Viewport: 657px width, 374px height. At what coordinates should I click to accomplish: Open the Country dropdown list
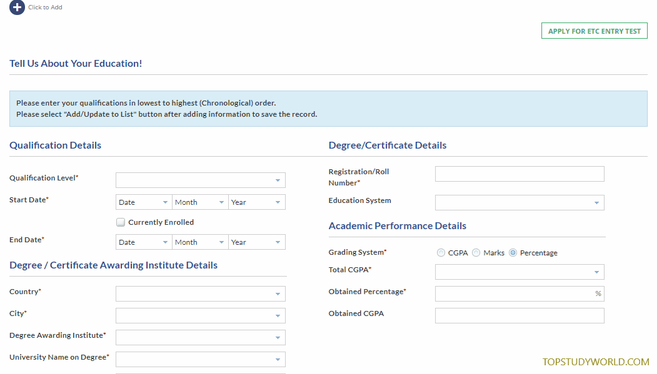[x=200, y=294]
